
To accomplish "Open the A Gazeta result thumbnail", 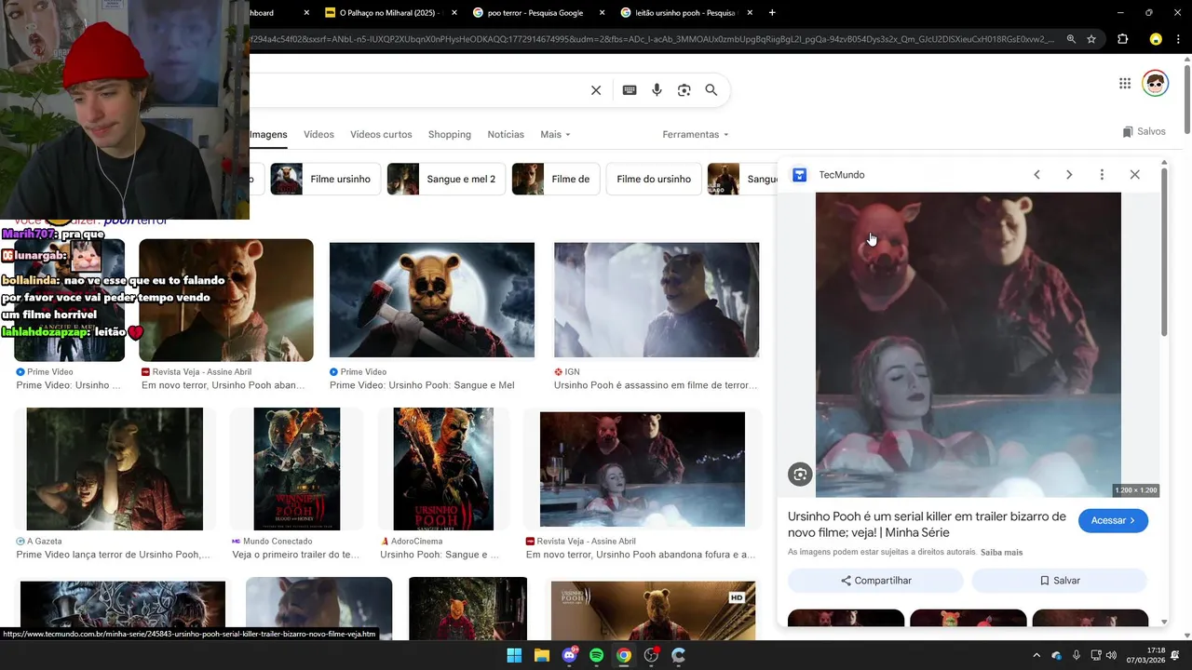I will (115, 469).
